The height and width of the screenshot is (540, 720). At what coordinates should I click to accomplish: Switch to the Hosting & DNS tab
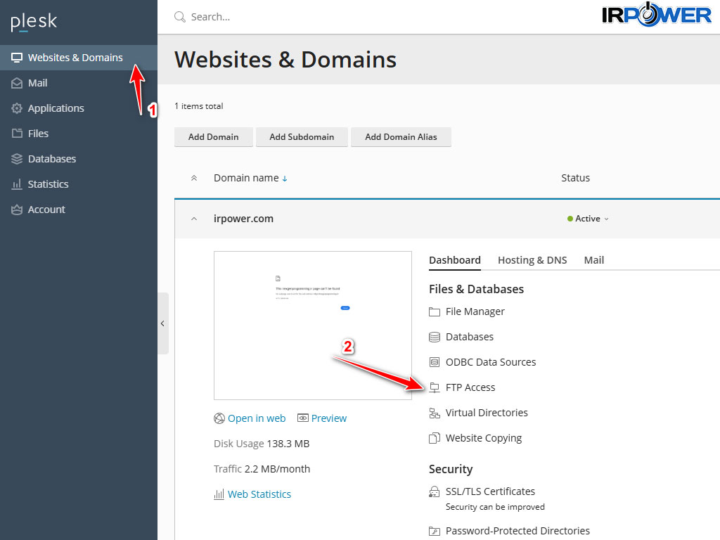point(532,260)
